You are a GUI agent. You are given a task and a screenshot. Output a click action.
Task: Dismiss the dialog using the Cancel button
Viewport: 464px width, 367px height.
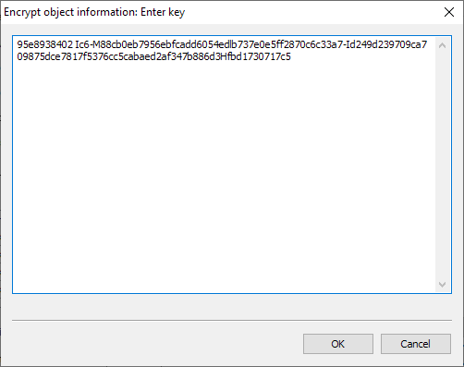(416, 344)
